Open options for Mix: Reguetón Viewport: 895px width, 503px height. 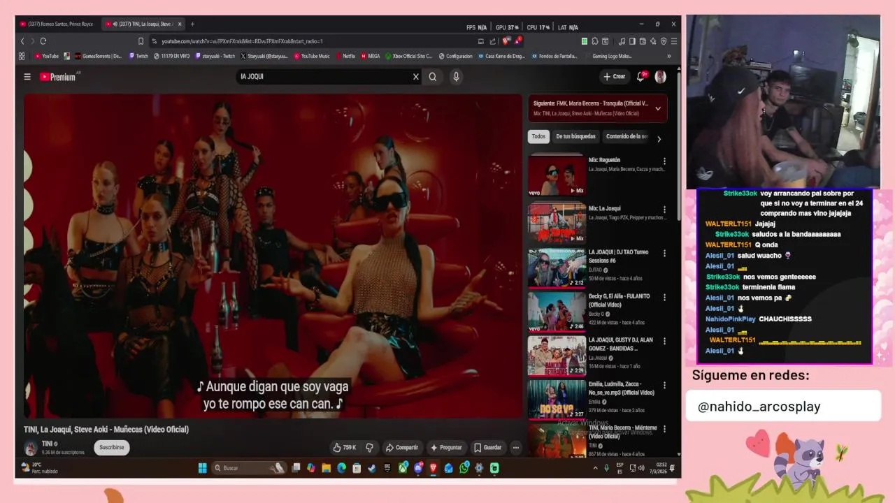[664, 161]
